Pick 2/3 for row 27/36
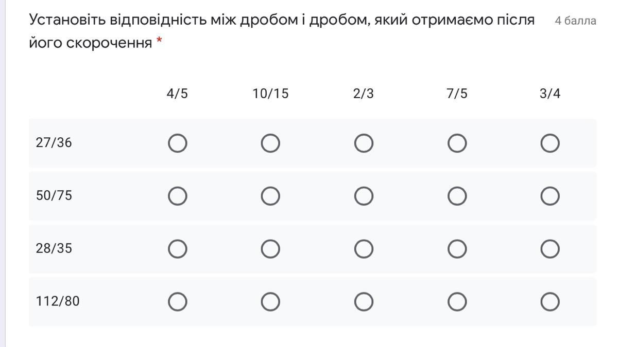This screenshot has width=618, height=347. pos(364,143)
